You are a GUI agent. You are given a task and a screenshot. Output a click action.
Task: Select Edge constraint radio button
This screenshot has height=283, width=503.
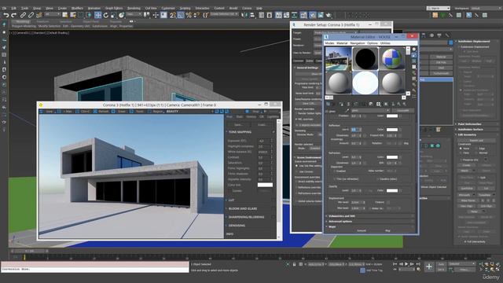(x=476, y=149)
